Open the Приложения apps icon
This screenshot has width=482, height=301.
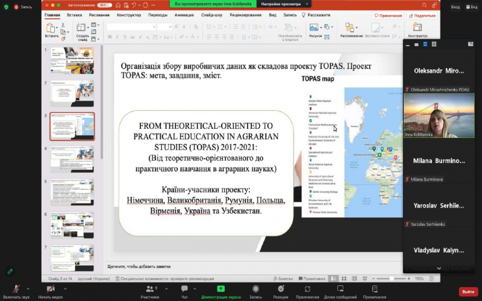[x=307, y=289]
